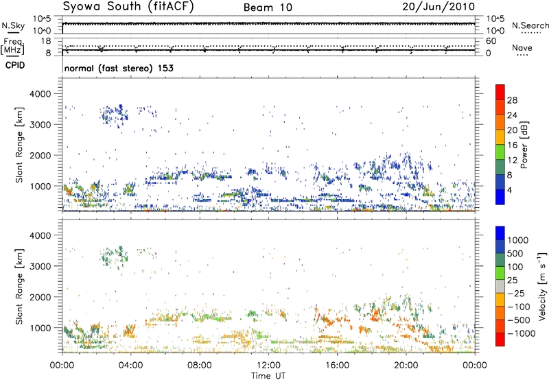This screenshot has width=549, height=380.
Task: Select the "2000" range tick in power panel
Action: 40,155
